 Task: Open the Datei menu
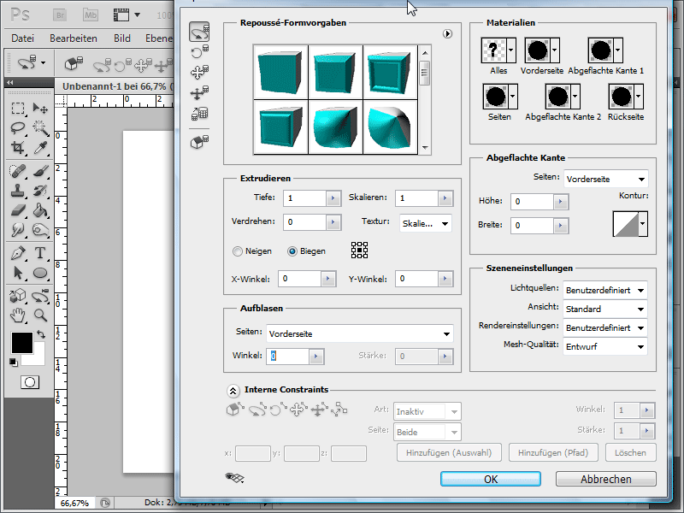tap(23, 38)
